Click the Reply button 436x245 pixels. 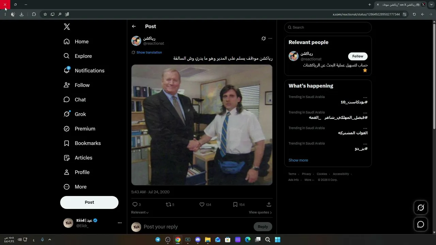(x=263, y=227)
